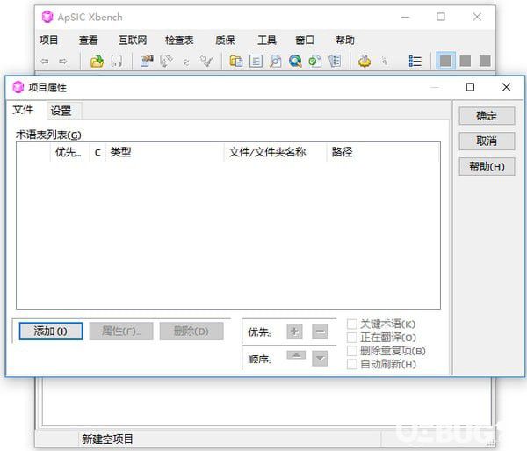Click the 类型 column header
Image resolution: width=527 pixels, height=451 pixels.
pos(165,152)
